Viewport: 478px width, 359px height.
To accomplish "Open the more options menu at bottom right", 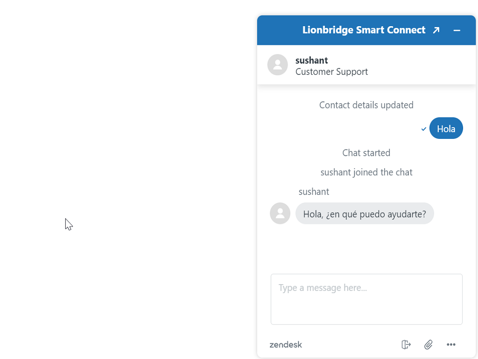I will pos(451,345).
